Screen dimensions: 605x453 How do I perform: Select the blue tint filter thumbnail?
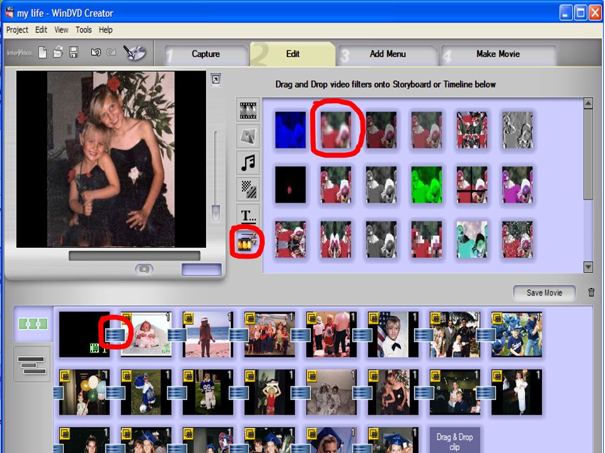pyautogui.click(x=290, y=130)
